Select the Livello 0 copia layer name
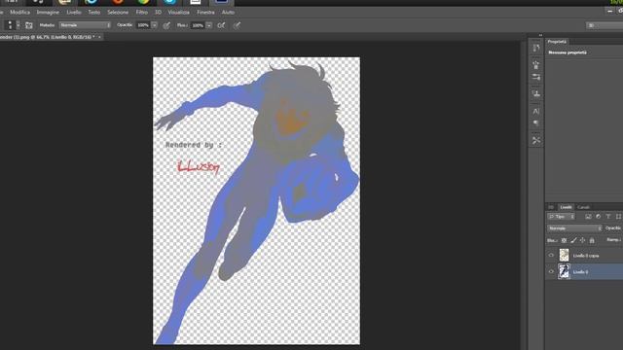The height and width of the screenshot is (350, 623). point(586,256)
